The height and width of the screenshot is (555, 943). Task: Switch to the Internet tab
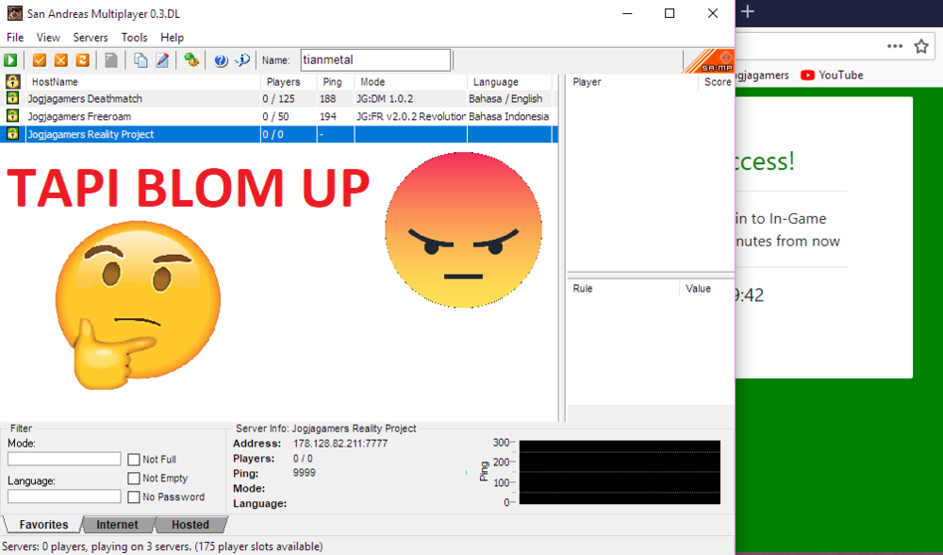(117, 524)
